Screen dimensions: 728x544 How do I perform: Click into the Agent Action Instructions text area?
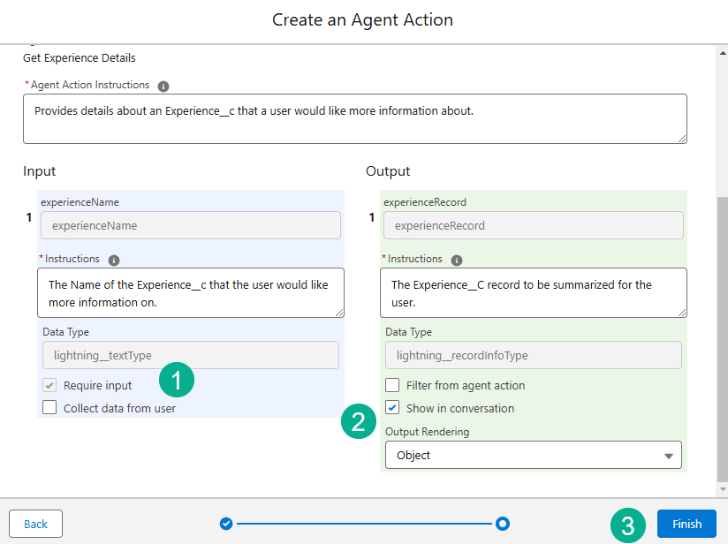coord(354,118)
